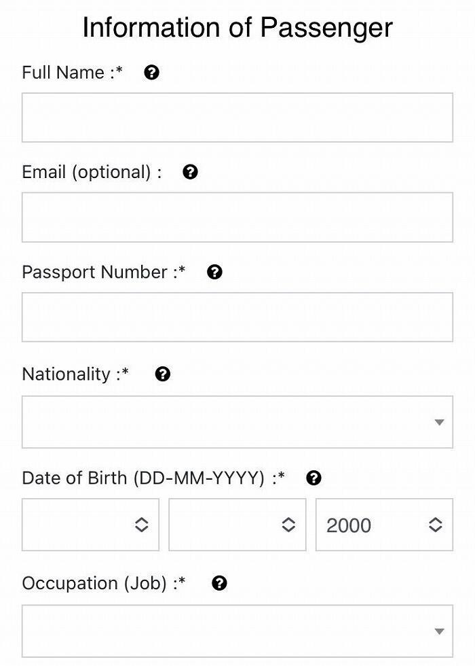Focus the Full Name text field
This screenshot has height=666, width=475.
[x=237, y=118]
